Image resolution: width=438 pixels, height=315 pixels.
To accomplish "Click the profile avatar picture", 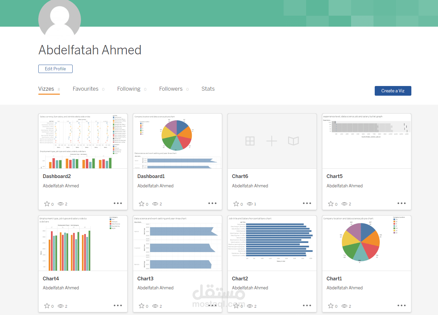I will tap(60, 18).
